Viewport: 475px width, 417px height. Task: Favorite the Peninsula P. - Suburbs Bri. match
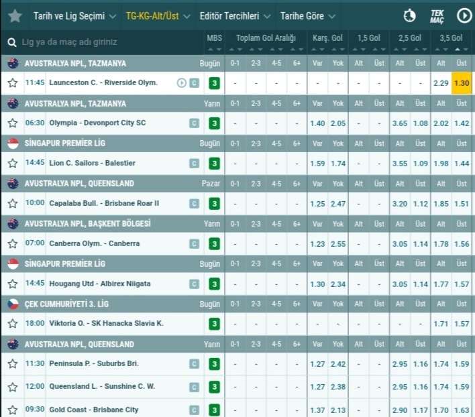[13, 363]
